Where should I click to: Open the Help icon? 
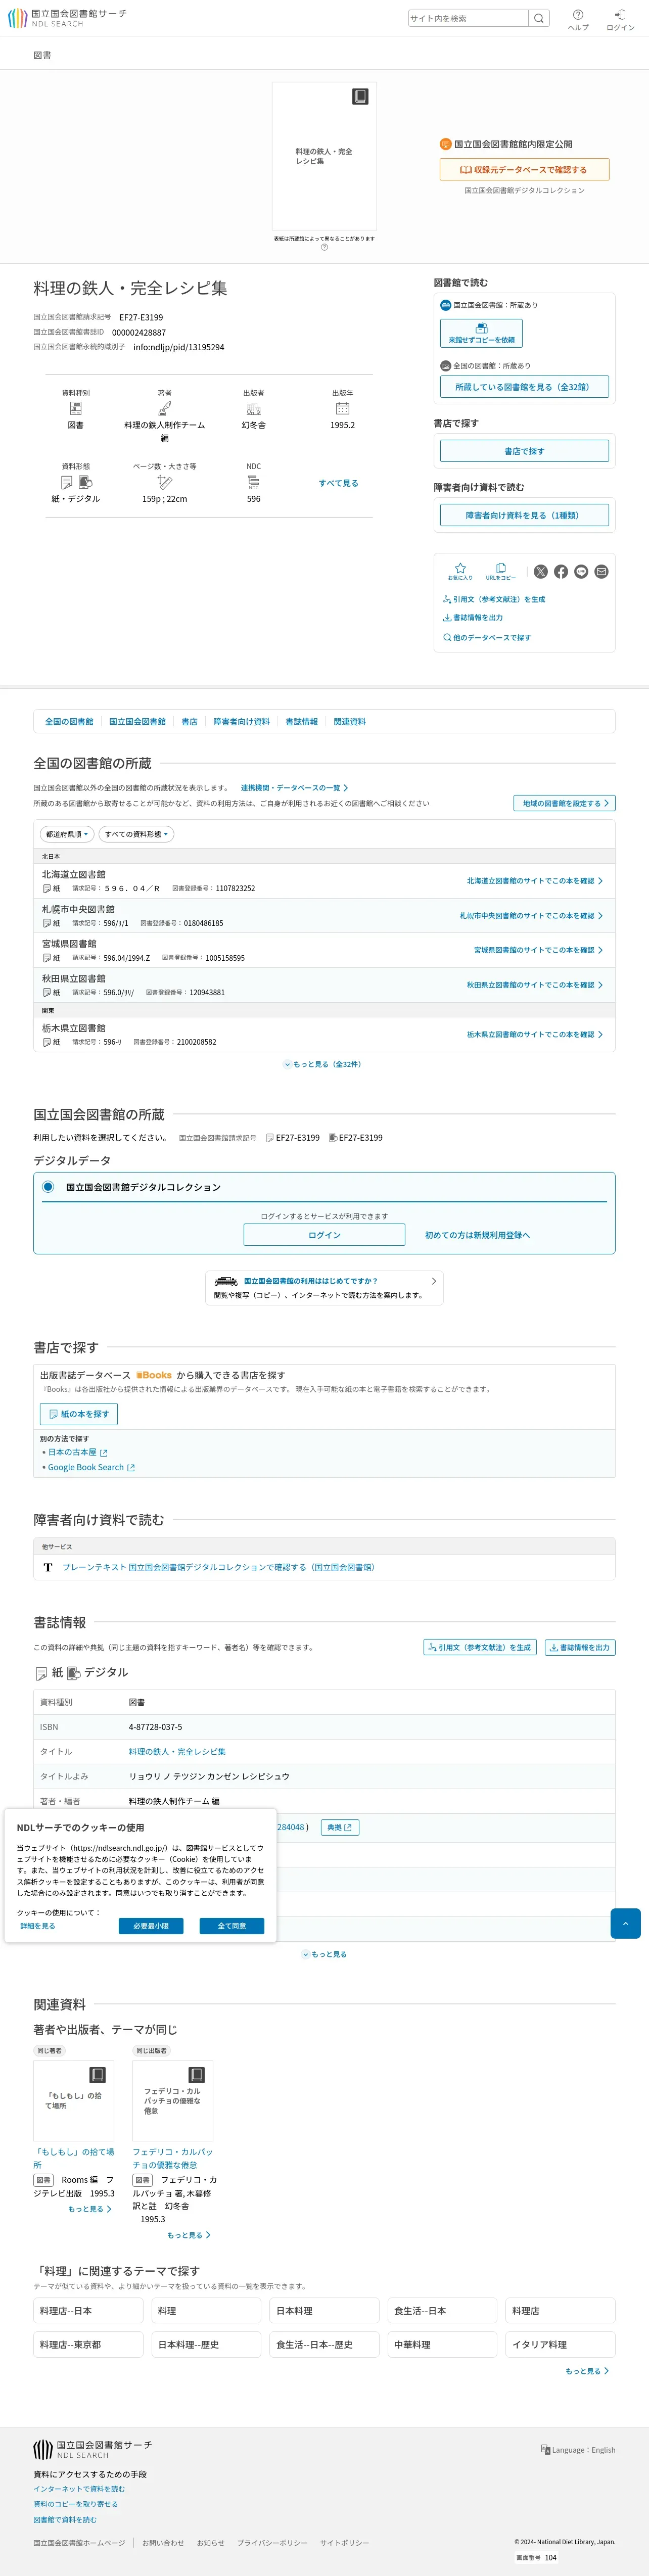(x=578, y=19)
